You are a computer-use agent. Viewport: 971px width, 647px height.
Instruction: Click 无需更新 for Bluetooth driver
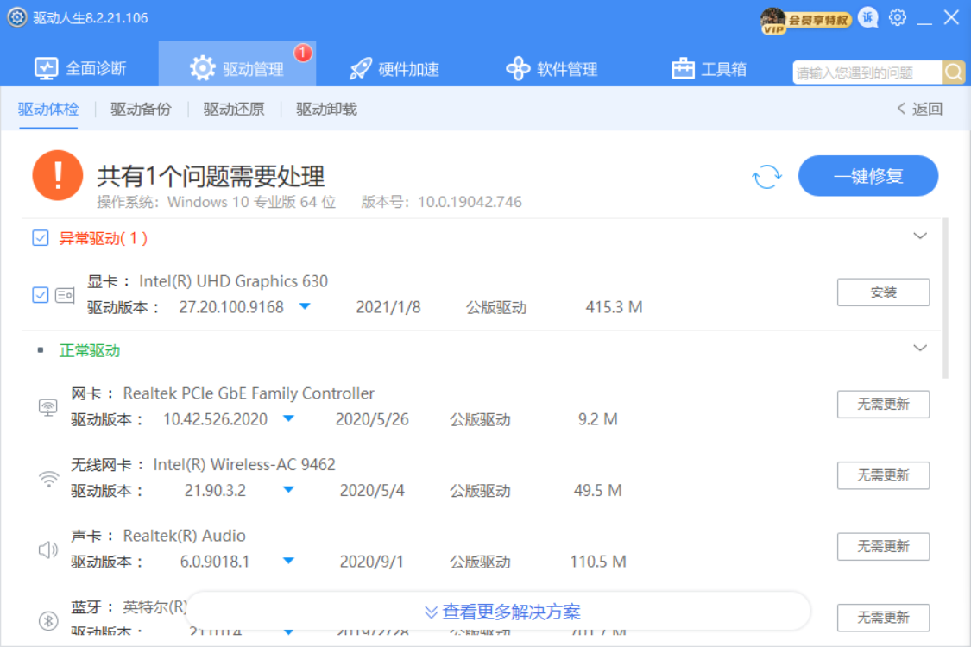tap(883, 618)
